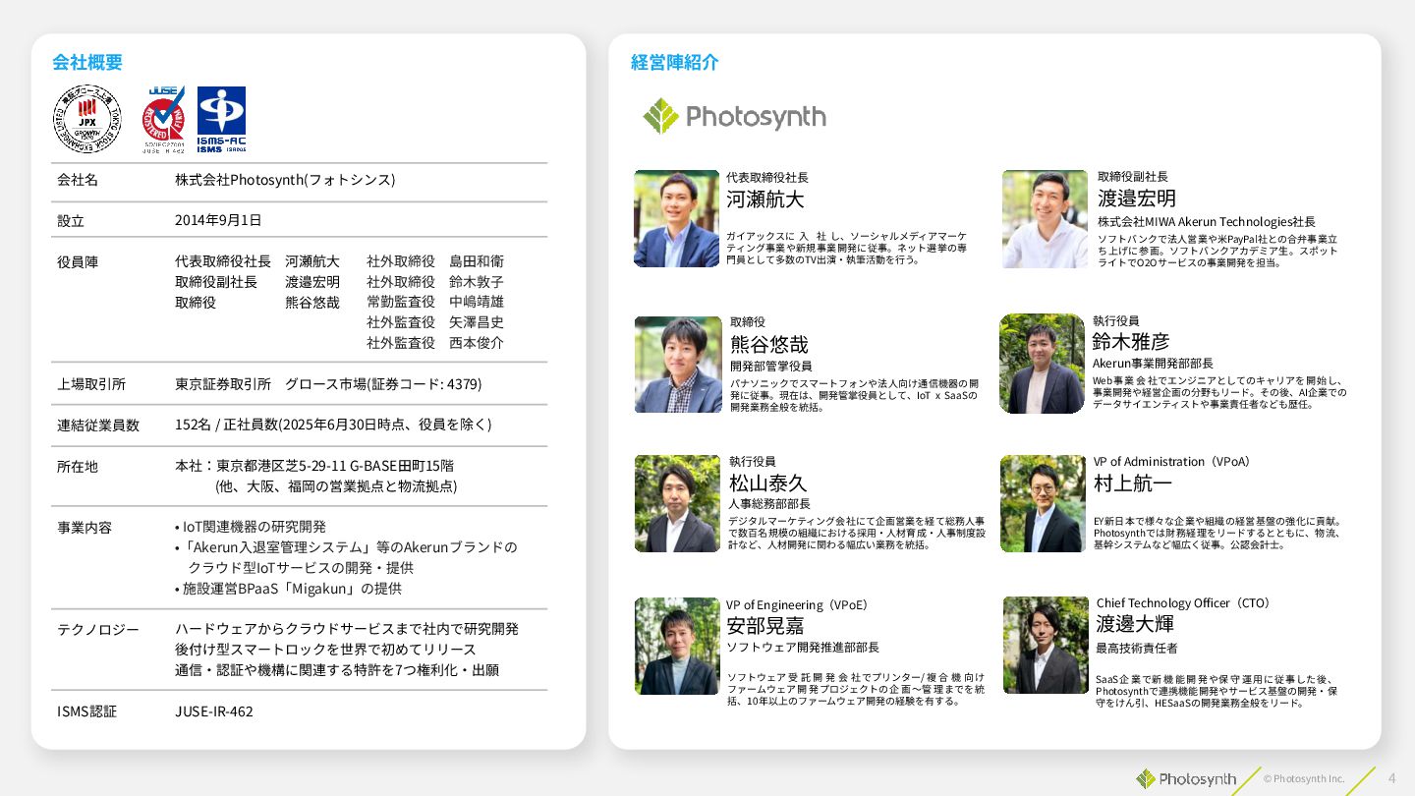Viewport: 1415px width, 796px height.
Task: Select the portrait photo of 渡邊大輝
Action: (x=1046, y=646)
